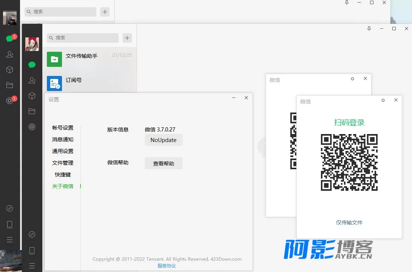Viewport: 412px width, 272px height.
Task: Open Favorites cube icon in front WeChat sidebar
Action: pyautogui.click(x=32, y=96)
